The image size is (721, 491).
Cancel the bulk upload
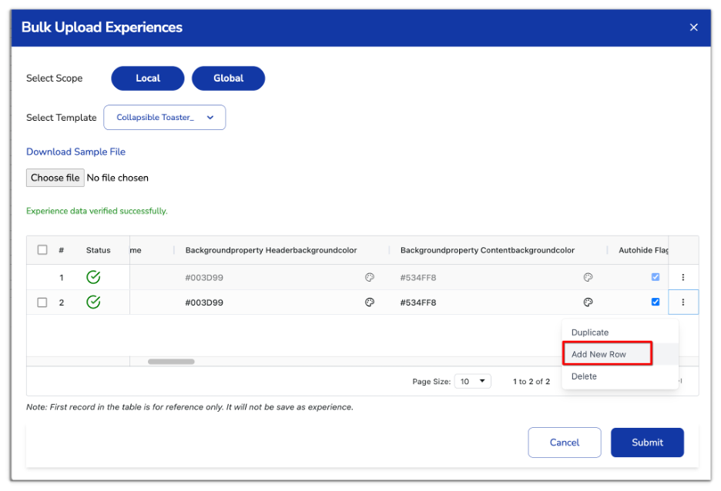(x=564, y=443)
